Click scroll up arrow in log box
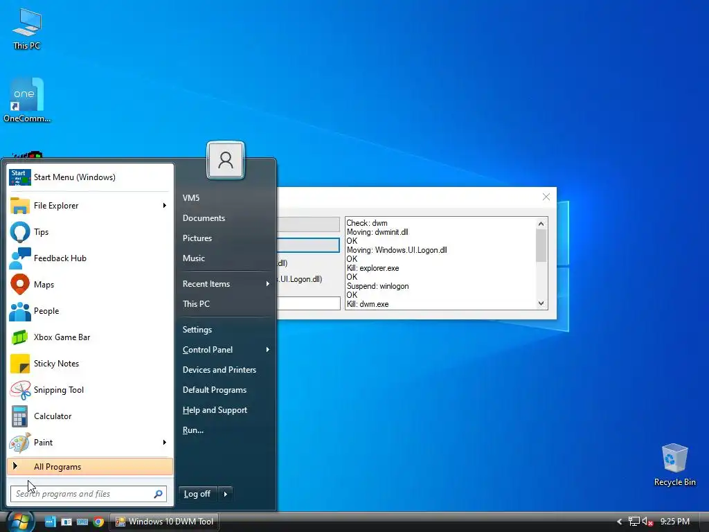 pyautogui.click(x=541, y=224)
